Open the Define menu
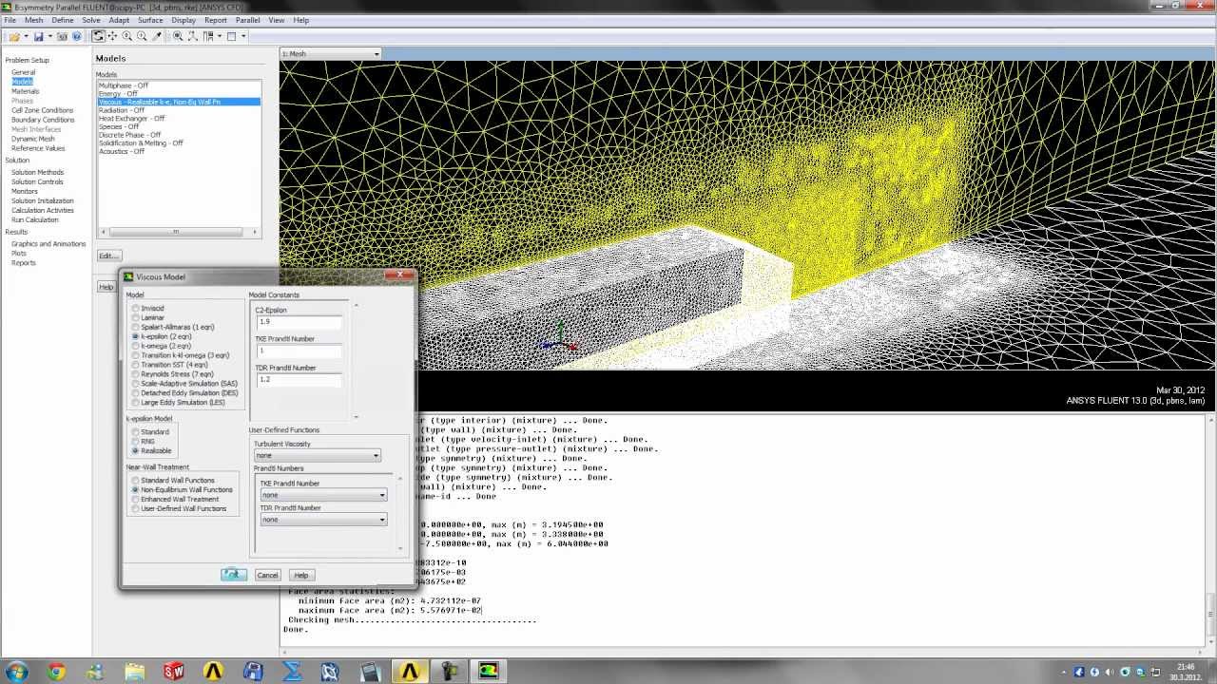1217x684 pixels. click(63, 20)
